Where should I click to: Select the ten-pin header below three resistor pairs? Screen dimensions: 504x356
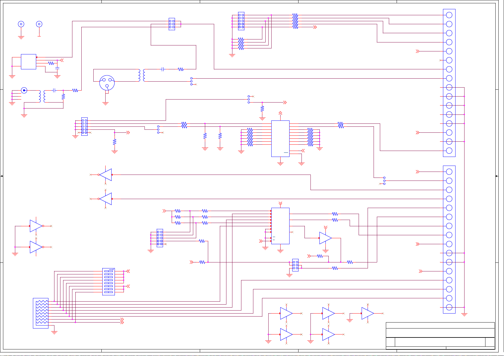pyautogui.click(x=160, y=238)
